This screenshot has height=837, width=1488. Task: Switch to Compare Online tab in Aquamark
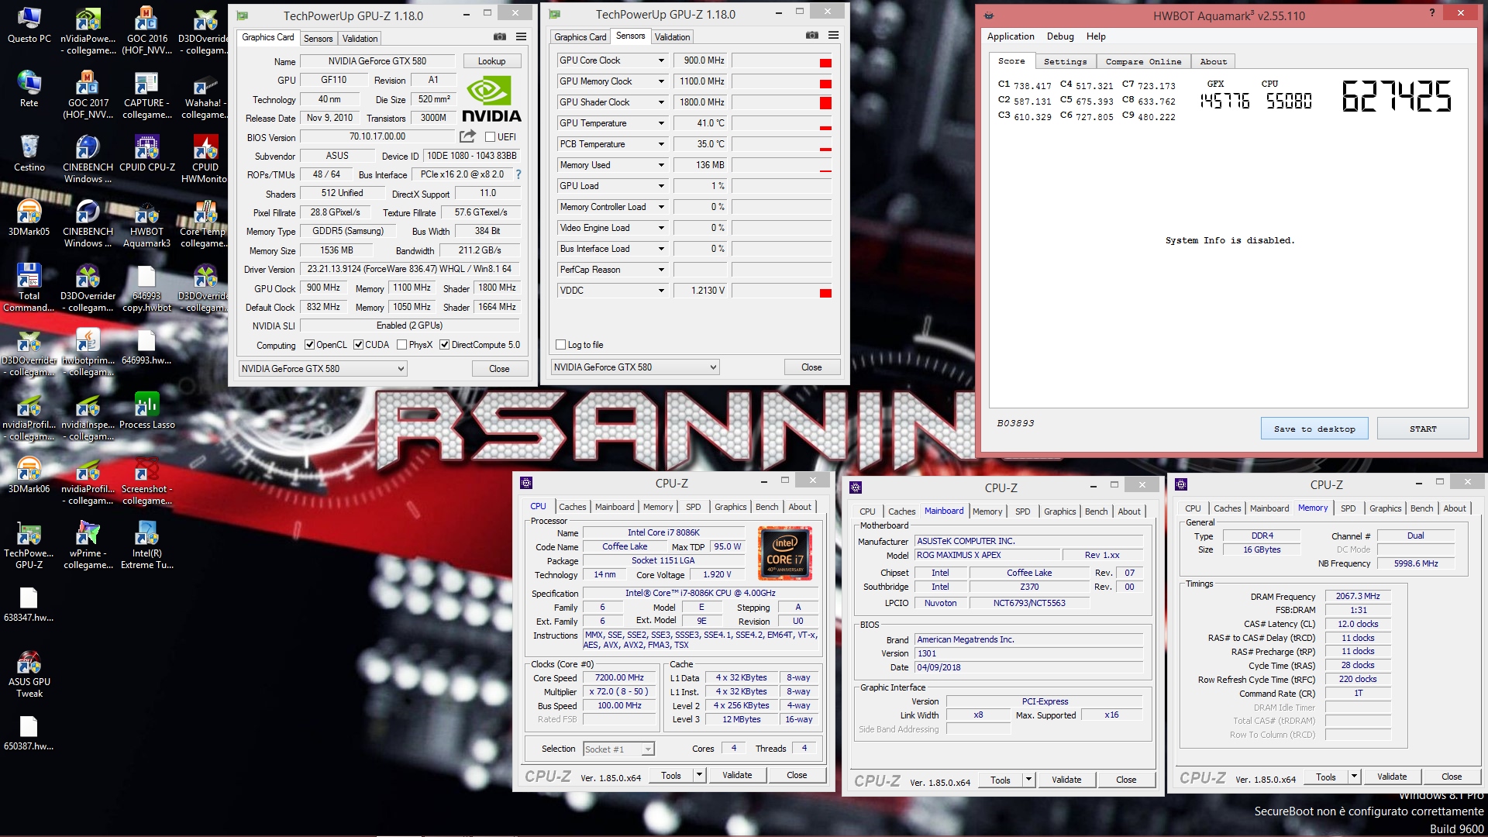coord(1143,62)
